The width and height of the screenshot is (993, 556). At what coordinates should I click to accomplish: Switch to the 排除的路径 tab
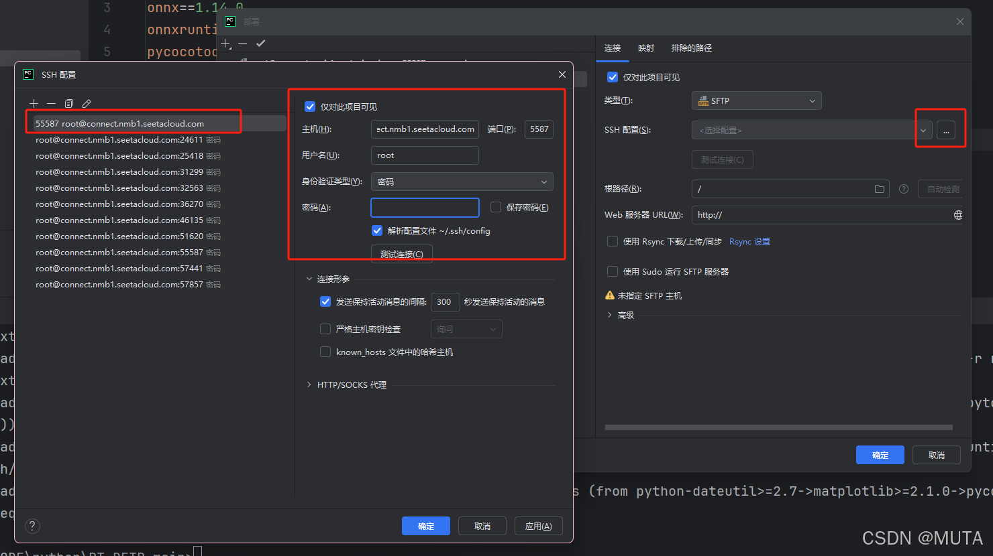pos(691,48)
